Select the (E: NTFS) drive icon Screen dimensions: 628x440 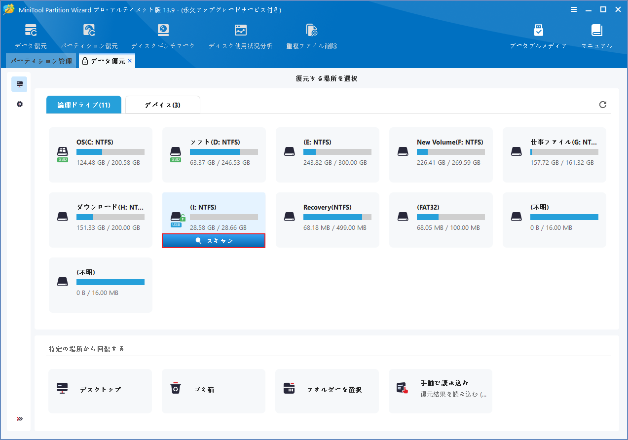[x=290, y=151]
